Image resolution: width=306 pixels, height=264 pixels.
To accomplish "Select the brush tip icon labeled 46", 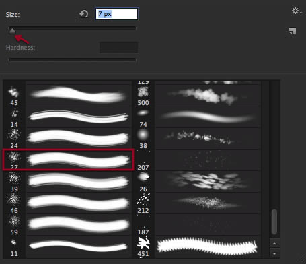I will (14, 199).
